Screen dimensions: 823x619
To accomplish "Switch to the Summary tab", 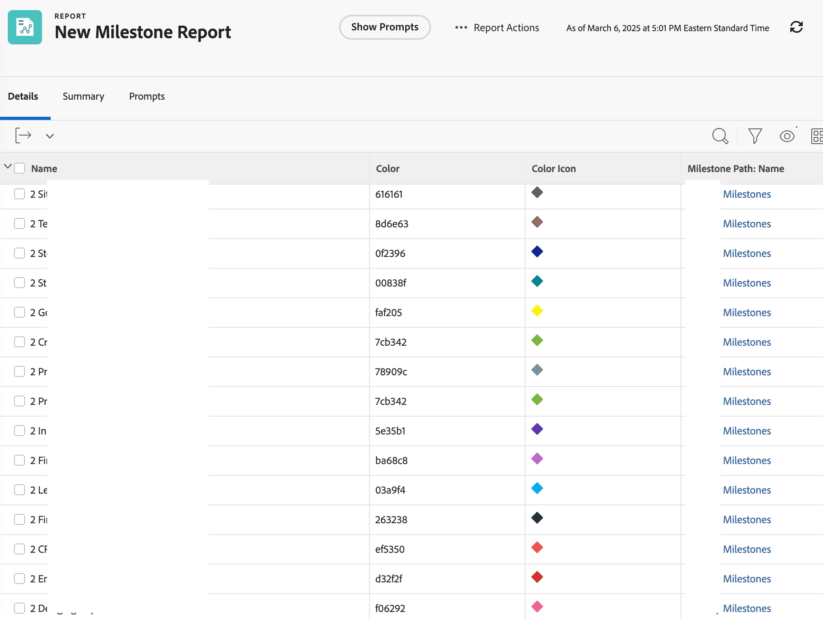I will click(x=83, y=96).
